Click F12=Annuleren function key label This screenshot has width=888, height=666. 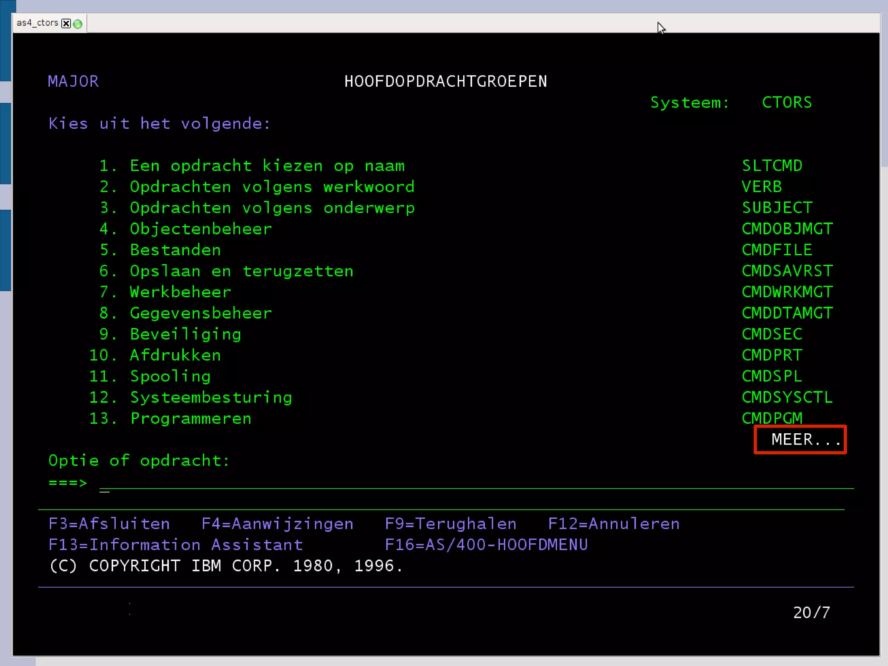[x=613, y=523]
